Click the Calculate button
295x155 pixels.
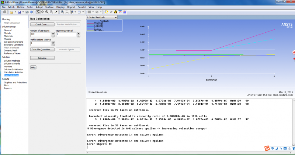tap(42, 58)
